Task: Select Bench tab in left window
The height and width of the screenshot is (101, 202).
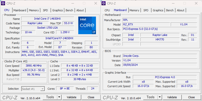Action: (x=69, y=10)
